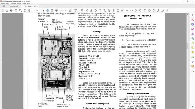Toggle right sidebar with bottom arrow icon

(193, 107)
